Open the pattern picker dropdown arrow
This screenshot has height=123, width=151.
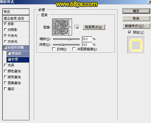(x=70, y=27)
